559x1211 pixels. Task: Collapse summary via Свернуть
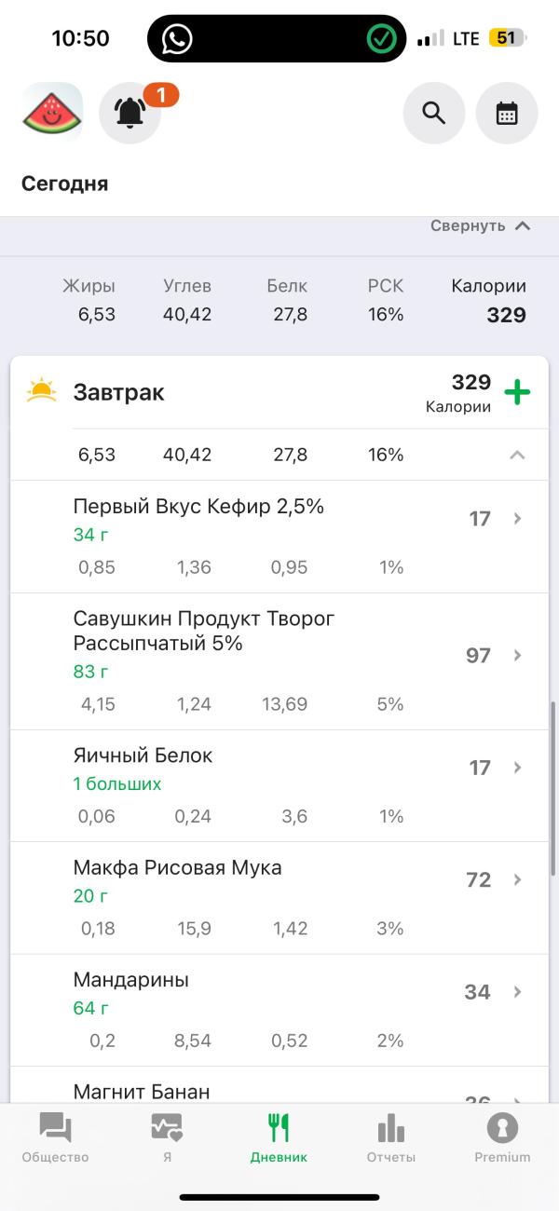pyautogui.click(x=480, y=225)
